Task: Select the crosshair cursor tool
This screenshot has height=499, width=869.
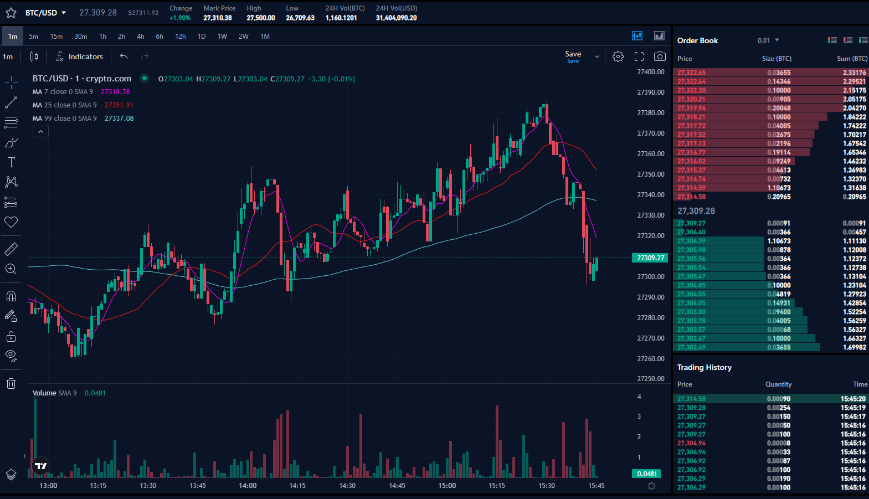Action: [x=11, y=83]
